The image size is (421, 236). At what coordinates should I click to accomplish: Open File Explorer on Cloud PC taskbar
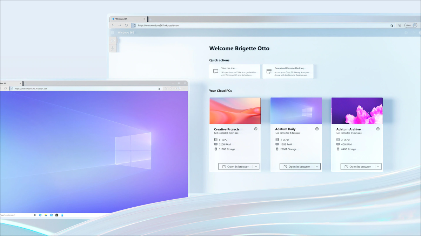46,215
